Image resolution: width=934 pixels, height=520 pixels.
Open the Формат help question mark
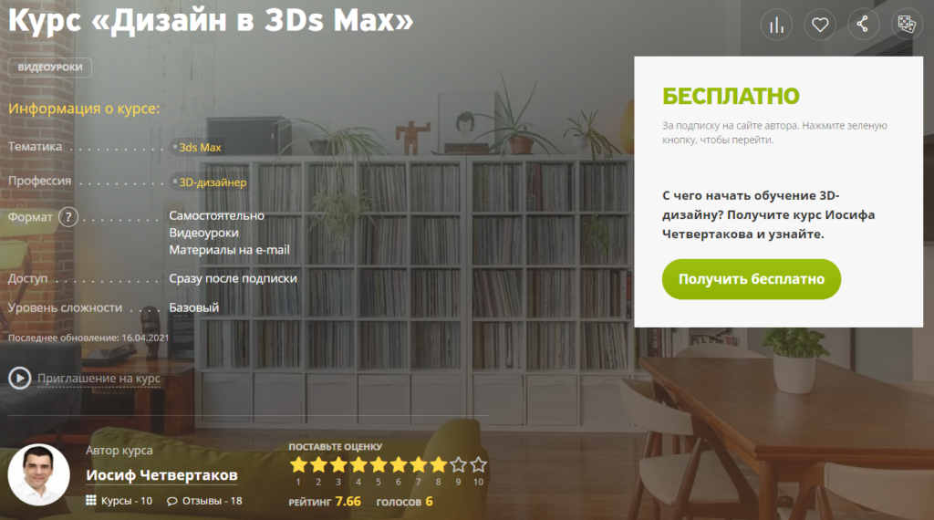coord(68,217)
